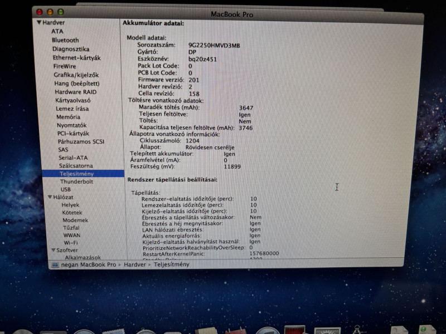Click the serial number 9G2250HMVD3MB
This screenshot has height=334, width=446.
[214, 46]
